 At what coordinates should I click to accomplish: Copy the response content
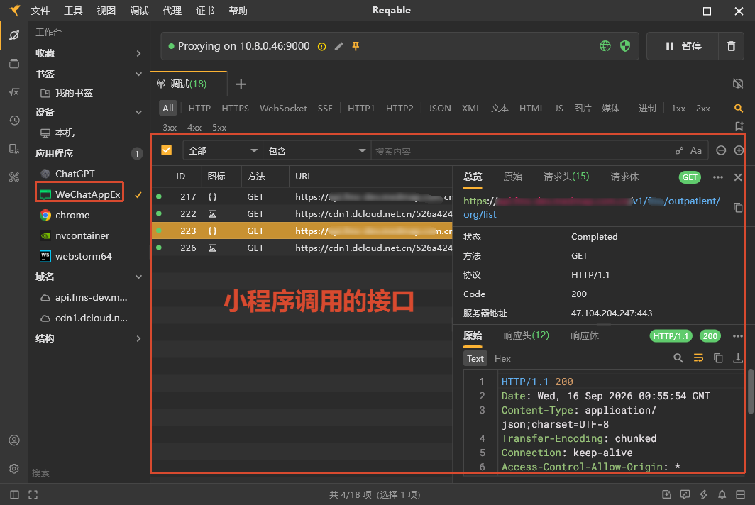pos(718,358)
